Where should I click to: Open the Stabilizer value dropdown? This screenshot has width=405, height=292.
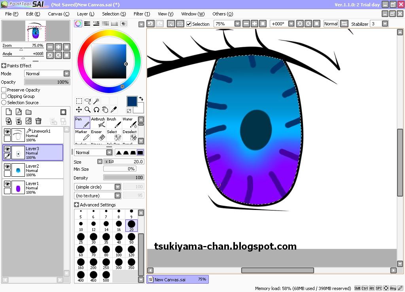385,24
